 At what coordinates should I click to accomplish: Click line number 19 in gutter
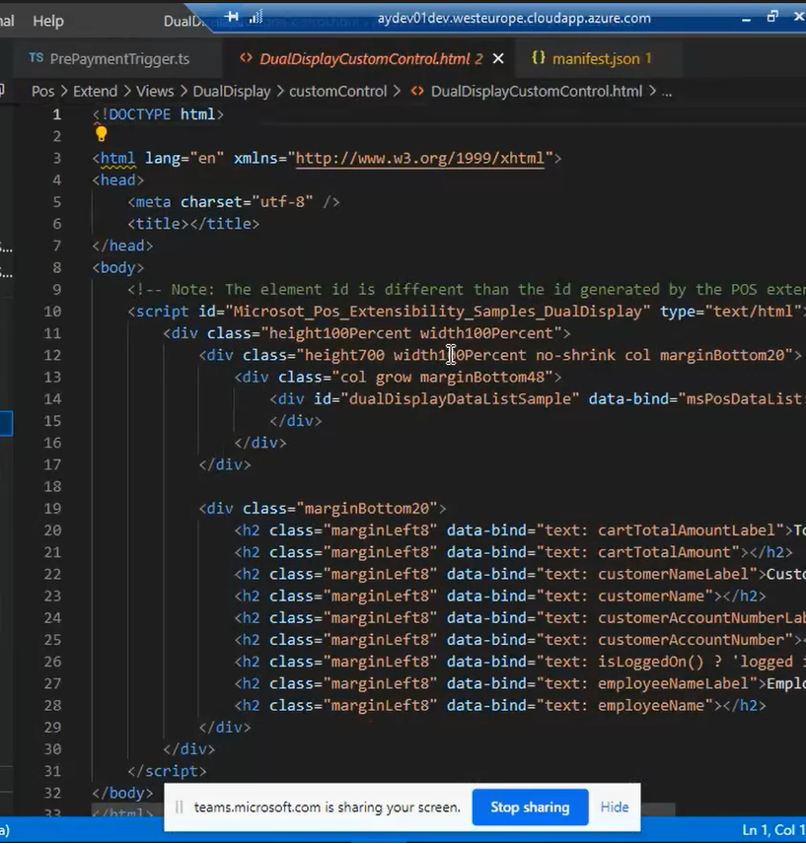[52, 509]
